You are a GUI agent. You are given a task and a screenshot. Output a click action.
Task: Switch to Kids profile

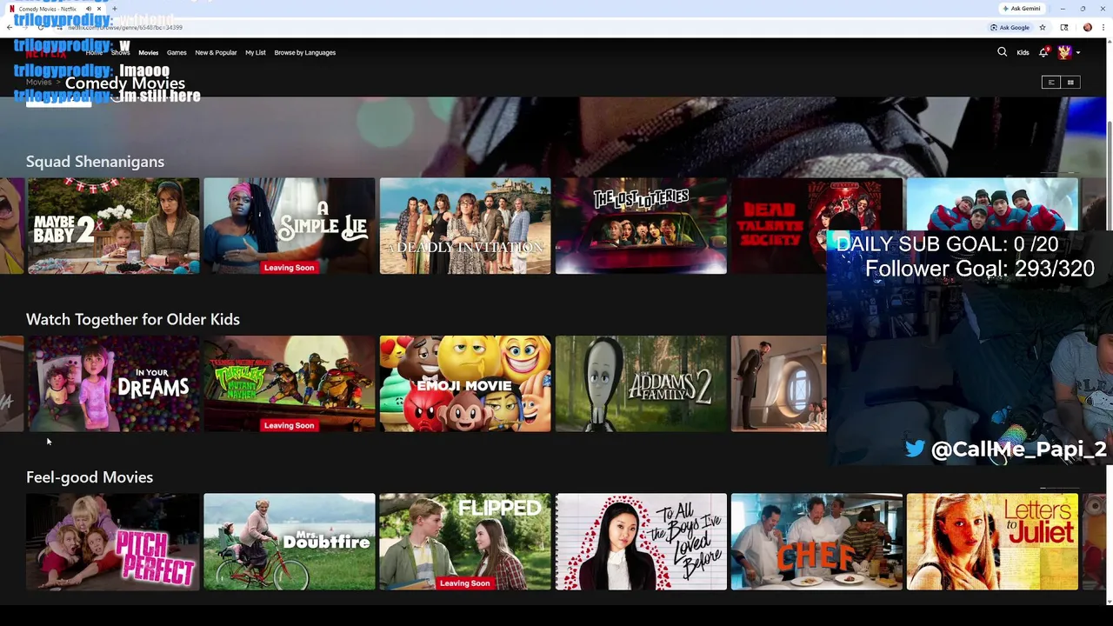tap(1023, 53)
